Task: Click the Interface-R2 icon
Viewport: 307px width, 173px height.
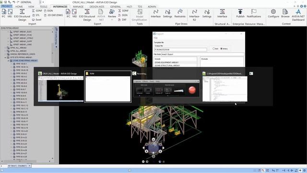Action: [x=194, y=15]
